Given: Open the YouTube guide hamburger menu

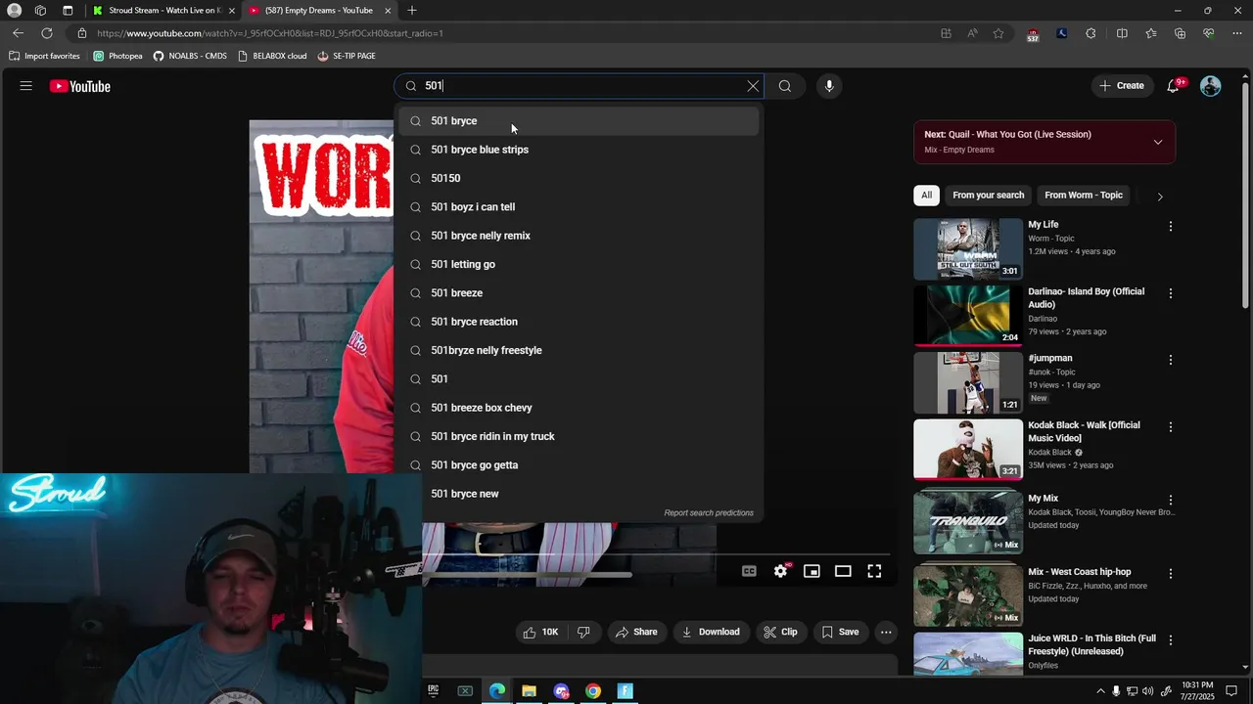Looking at the screenshot, I should pos(26,86).
